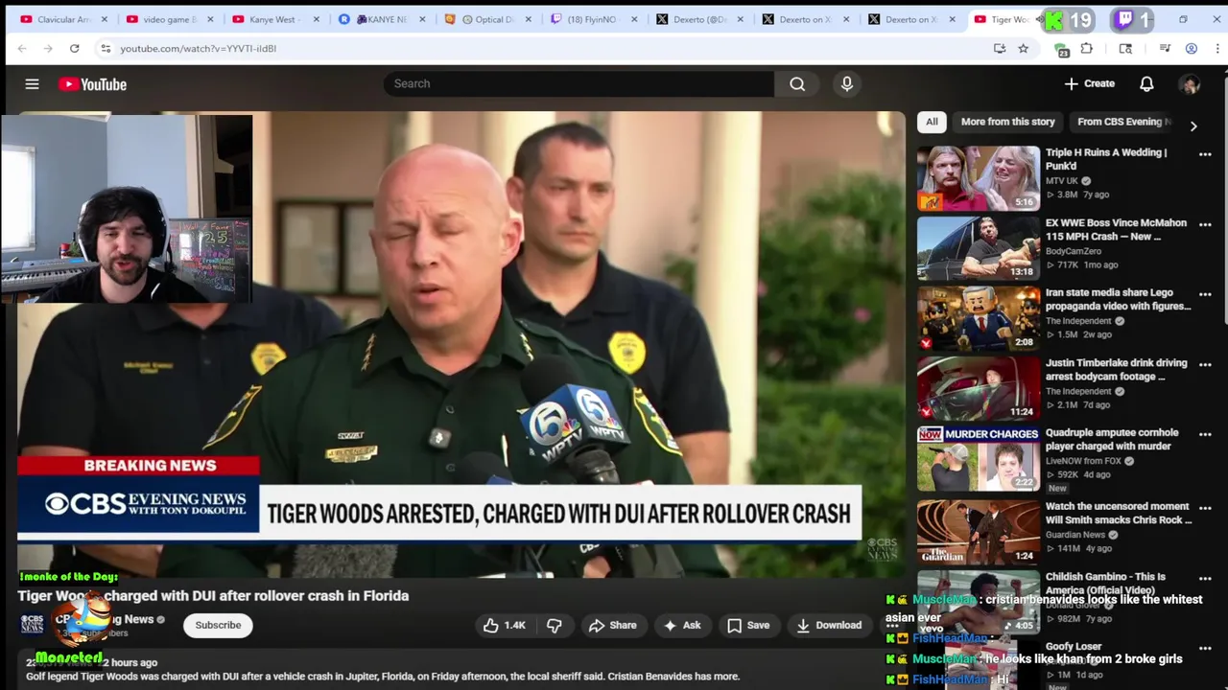Save the video to a playlist
The height and width of the screenshot is (690, 1228).
point(748,625)
